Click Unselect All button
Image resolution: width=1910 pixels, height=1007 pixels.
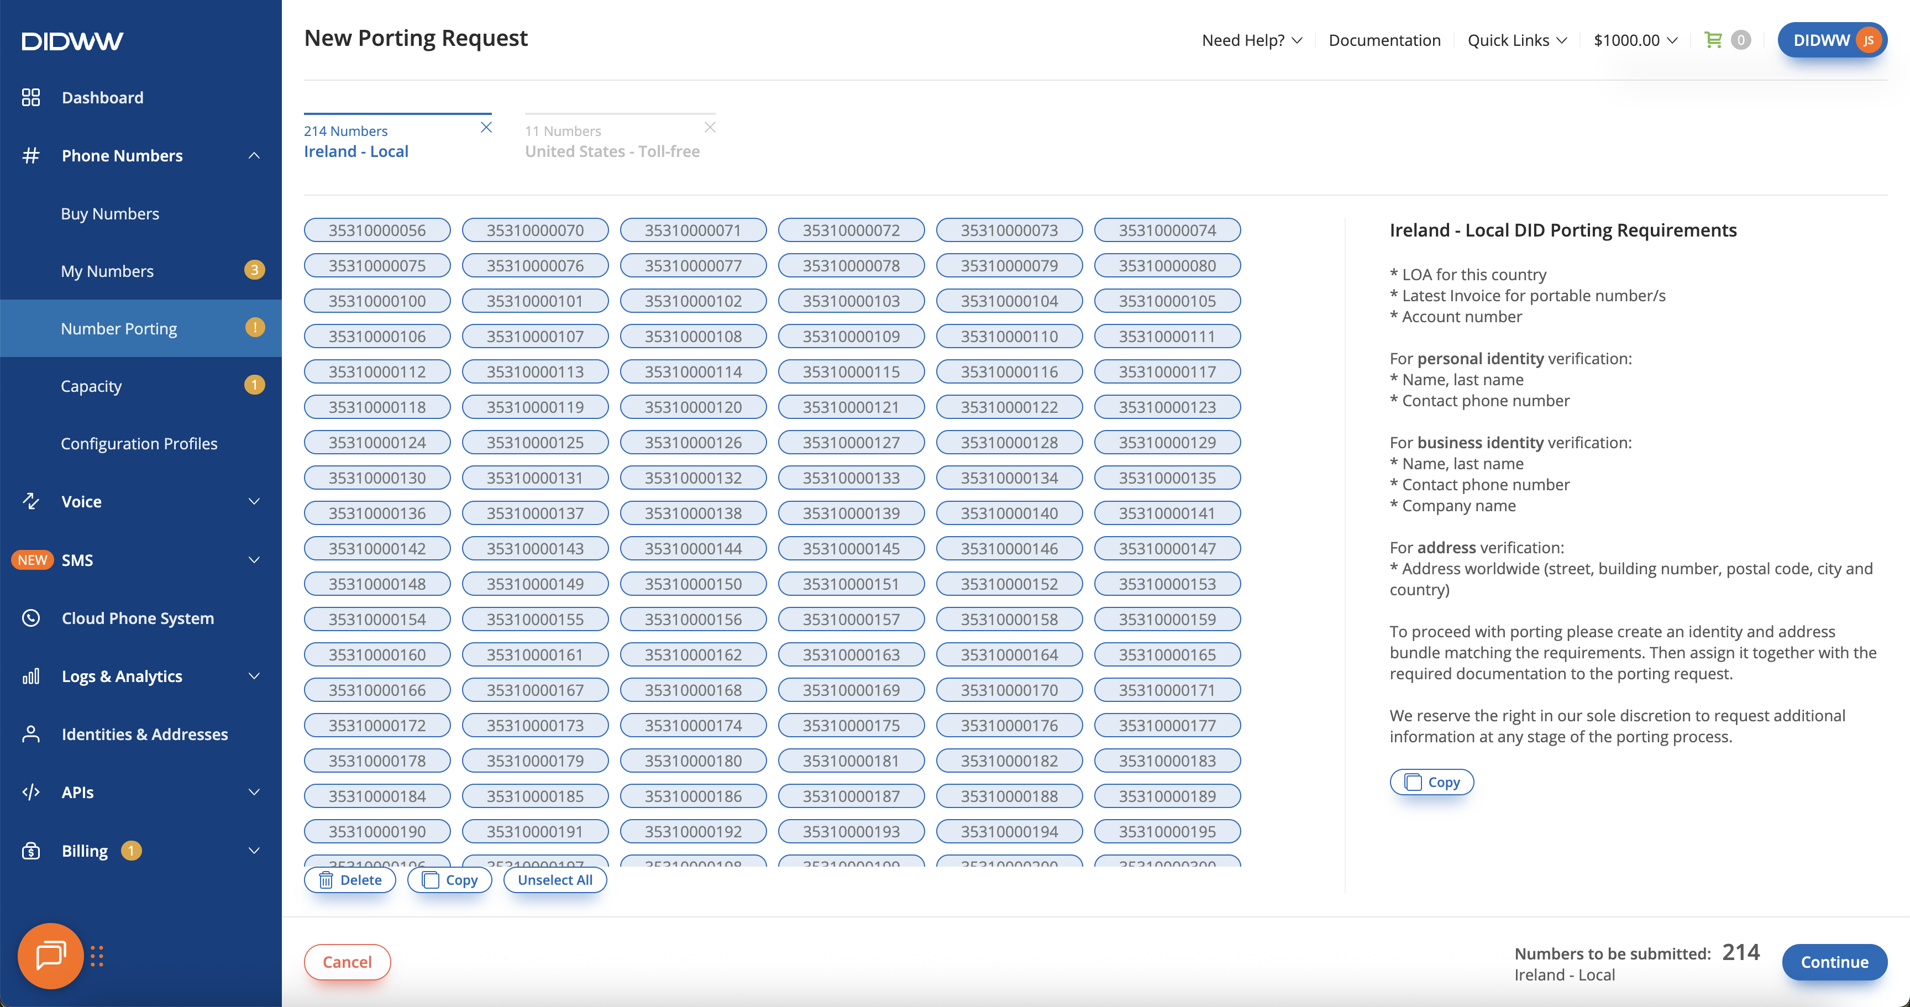tap(555, 880)
